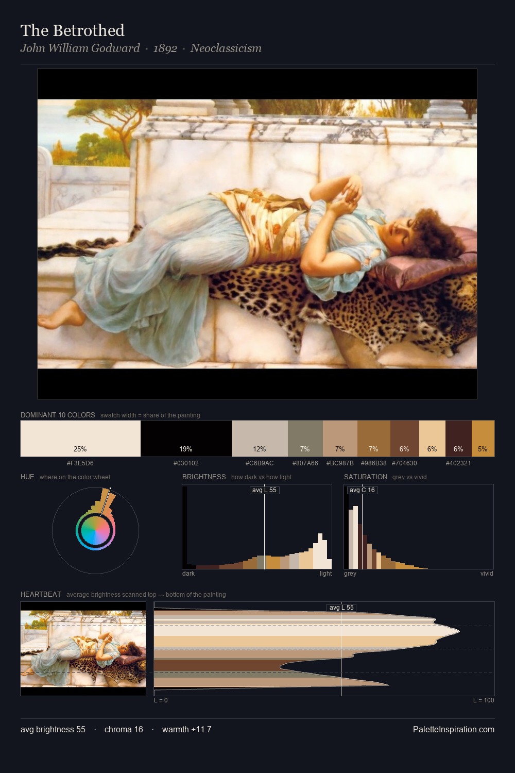The image size is (515, 773).
Task: Click the "DOMINANT 10 COLORS" heading
Action: 58,415
